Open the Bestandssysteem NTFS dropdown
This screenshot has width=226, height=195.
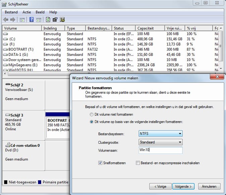click(160, 133)
